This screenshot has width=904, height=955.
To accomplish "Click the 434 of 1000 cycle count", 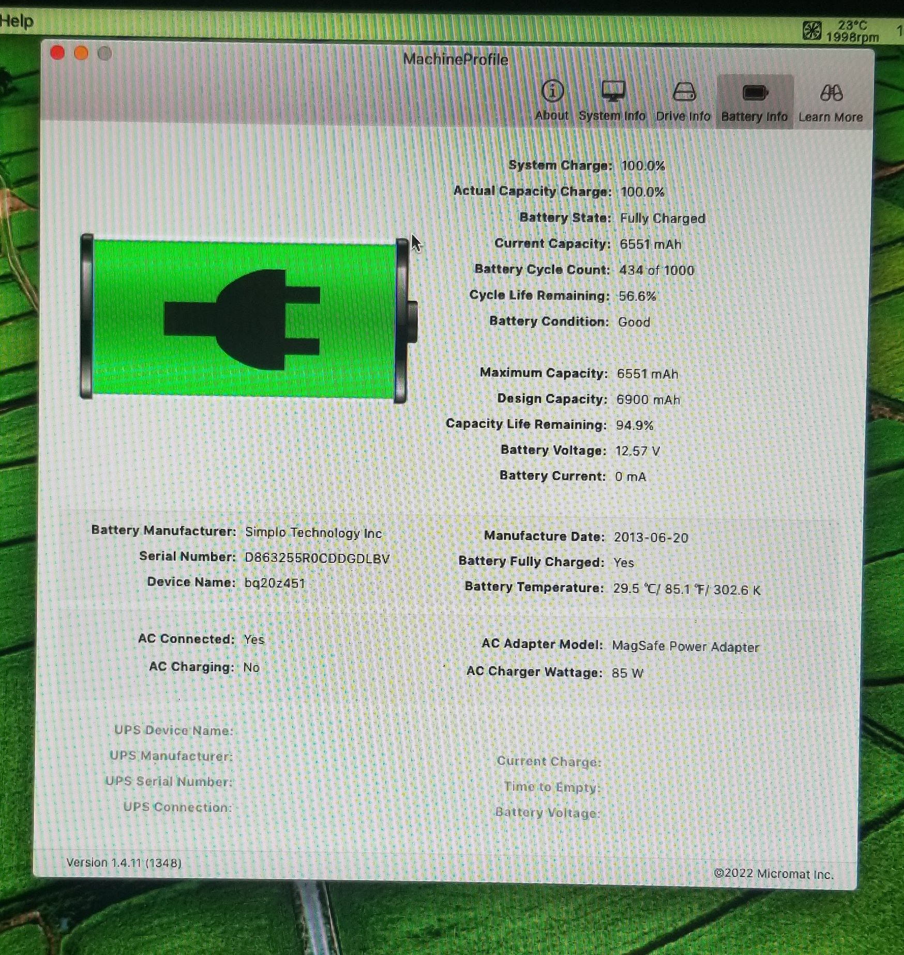I will pos(656,270).
